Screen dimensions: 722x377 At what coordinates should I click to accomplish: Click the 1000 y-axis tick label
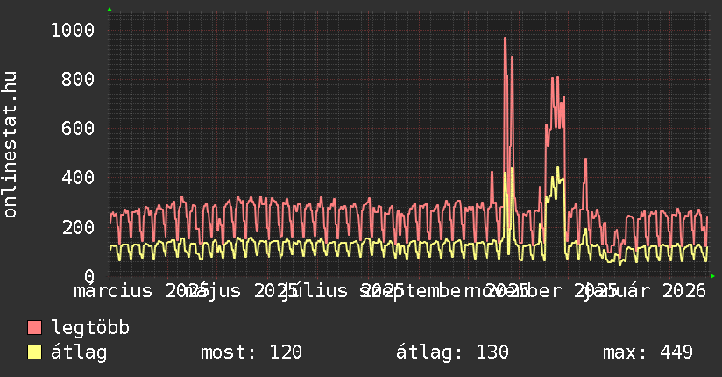coord(72,31)
